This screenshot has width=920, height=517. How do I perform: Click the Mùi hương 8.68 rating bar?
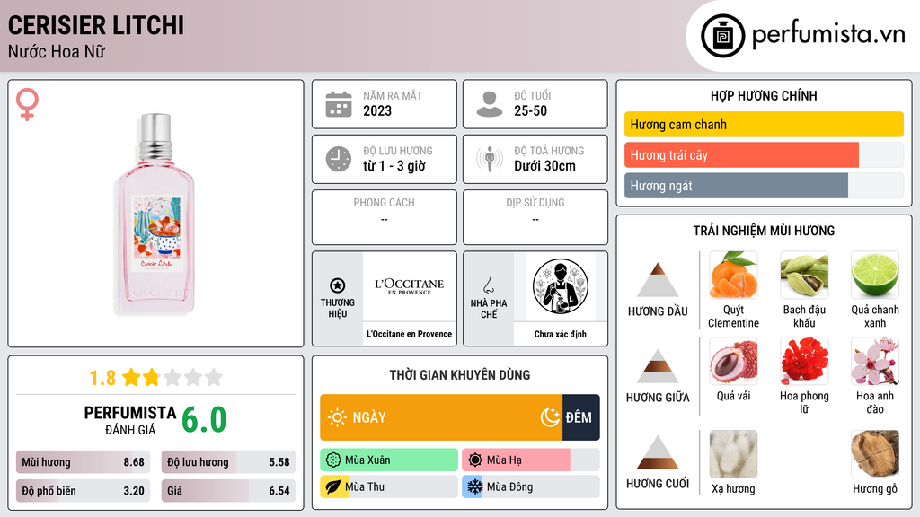[x=84, y=462]
